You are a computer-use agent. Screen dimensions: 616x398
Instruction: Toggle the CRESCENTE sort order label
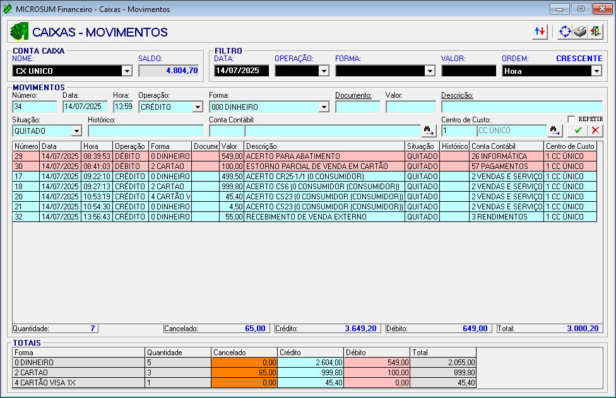pos(579,59)
